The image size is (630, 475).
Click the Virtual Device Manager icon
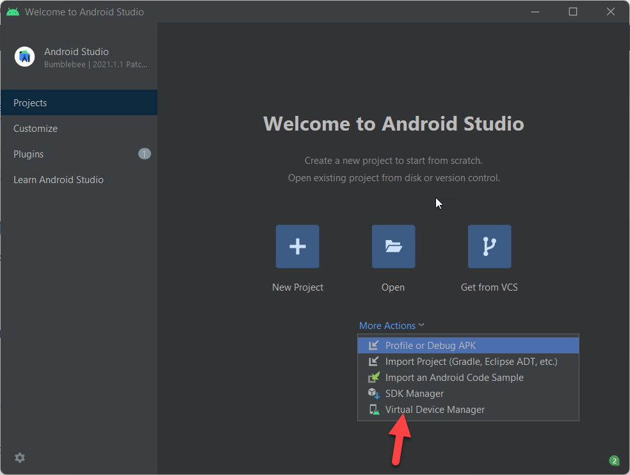coord(374,410)
